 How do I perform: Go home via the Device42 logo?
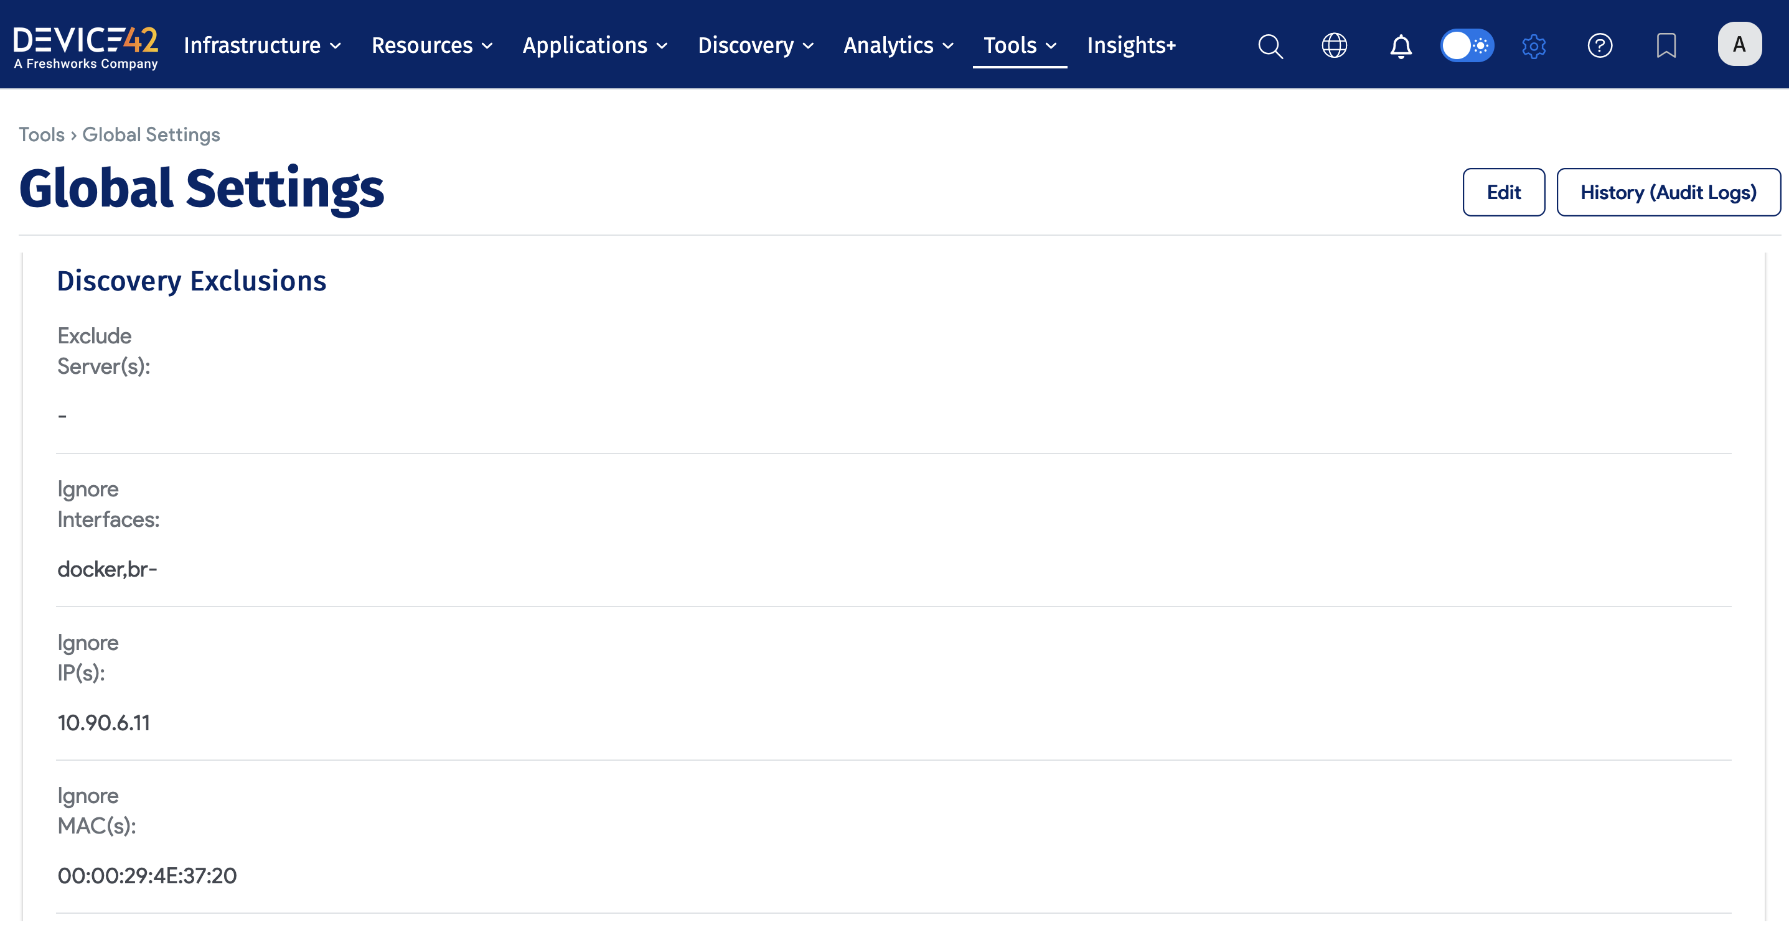click(x=86, y=46)
